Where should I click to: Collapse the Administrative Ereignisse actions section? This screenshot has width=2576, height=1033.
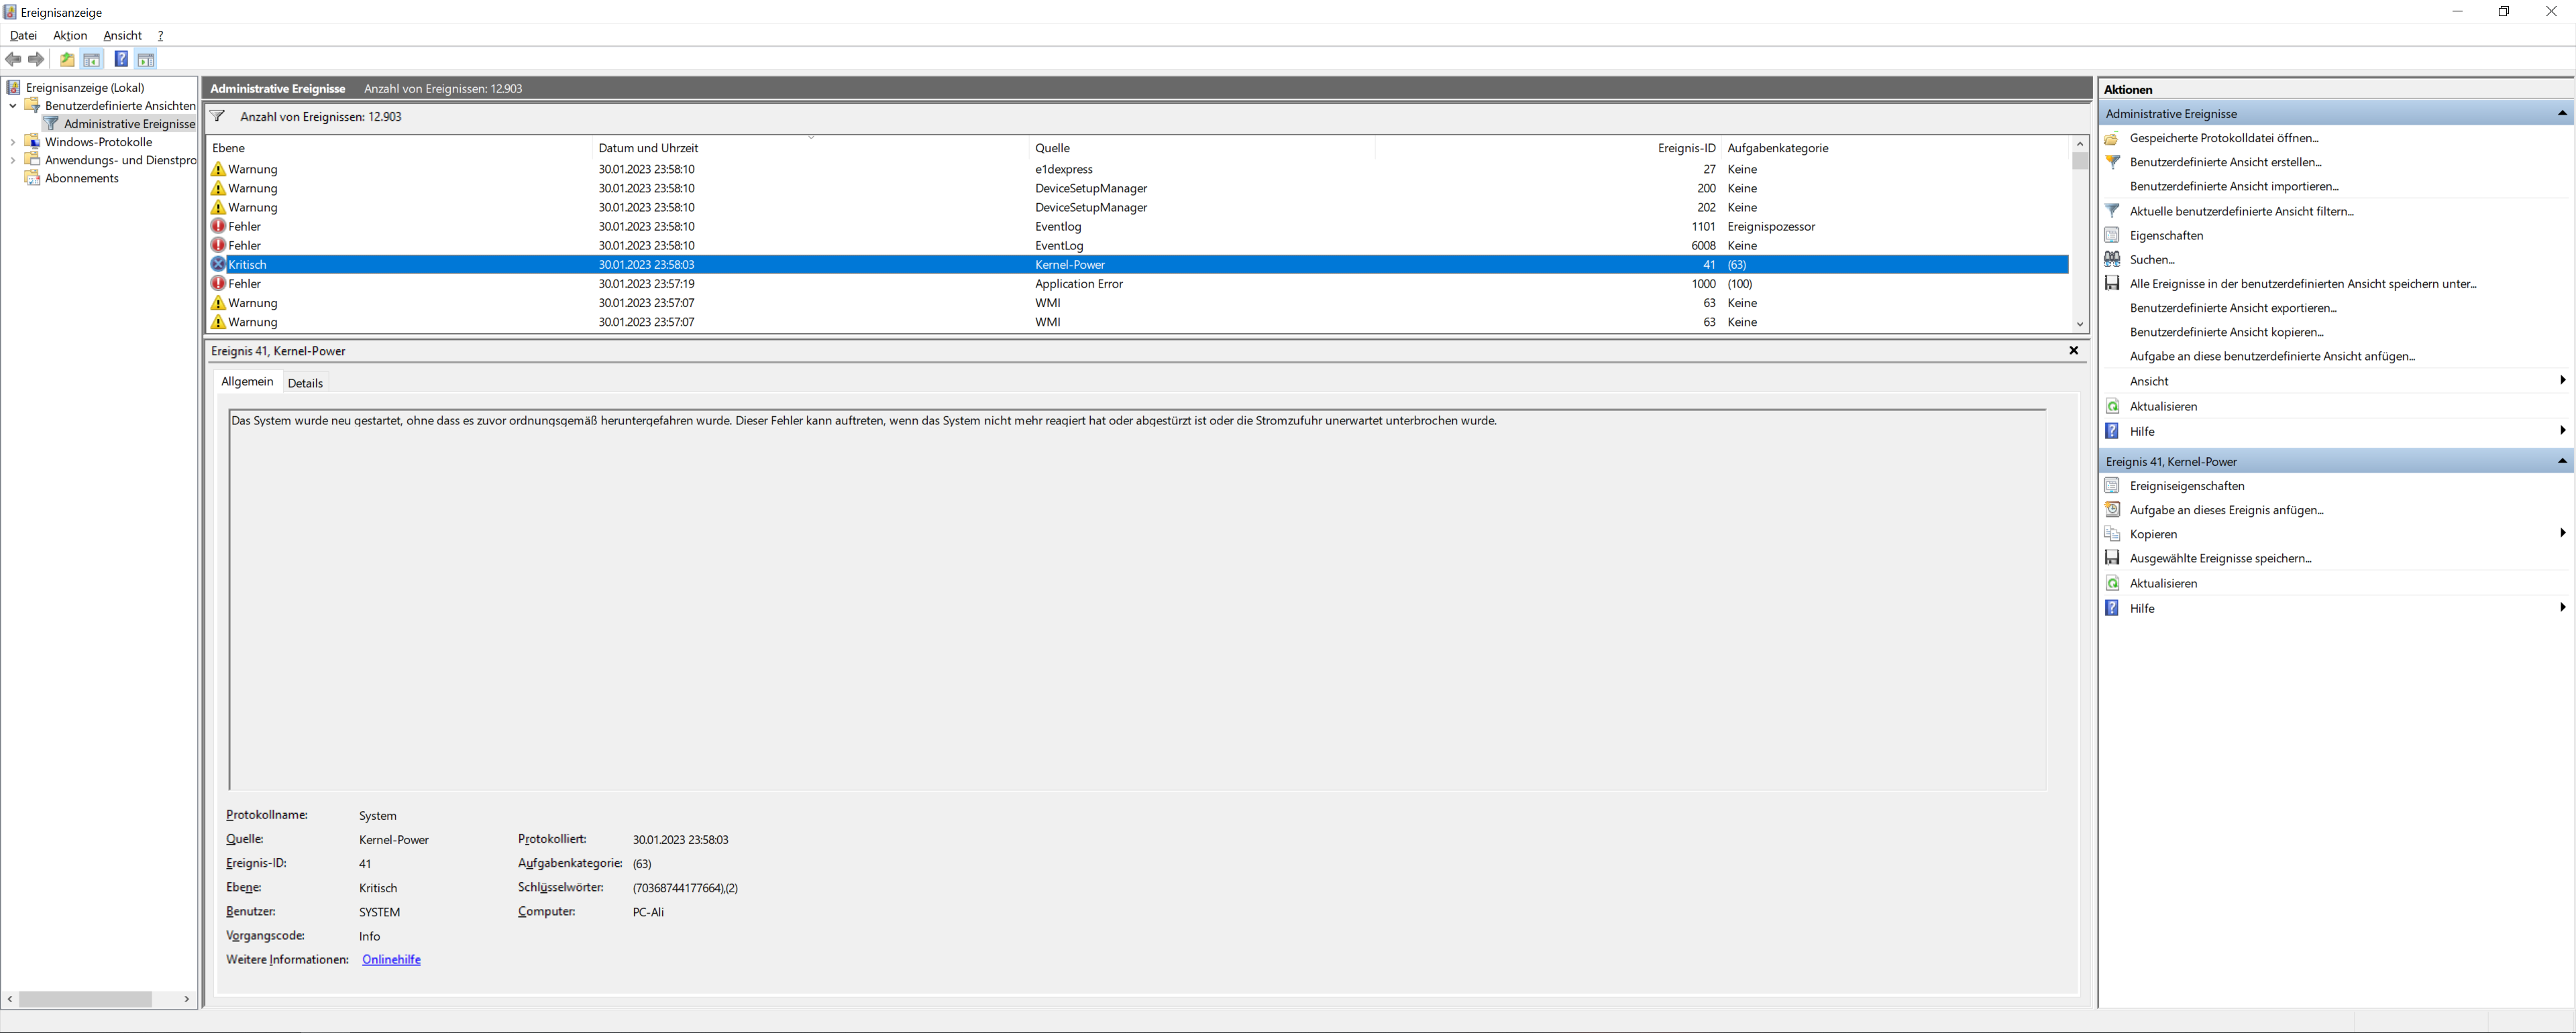2562,113
